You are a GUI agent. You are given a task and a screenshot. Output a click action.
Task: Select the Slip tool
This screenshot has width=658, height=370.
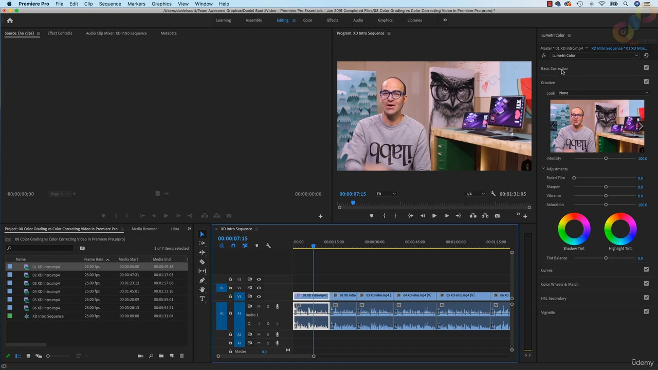[x=202, y=271]
